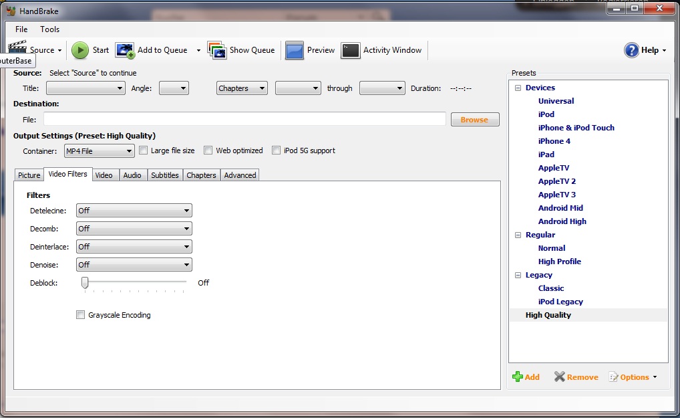Select the iPhone & iPod Touch preset
This screenshot has width=680, height=418.
tap(576, 128)
